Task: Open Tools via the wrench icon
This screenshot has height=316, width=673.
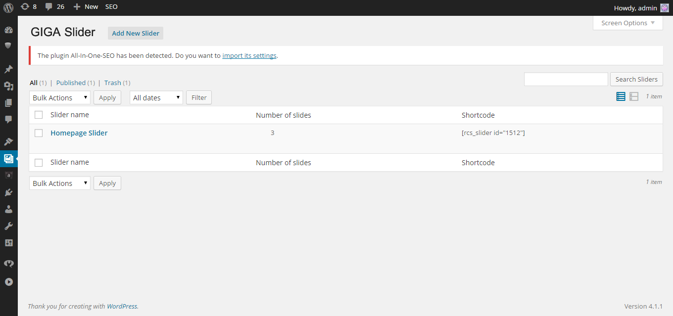Action: [8, 226]
